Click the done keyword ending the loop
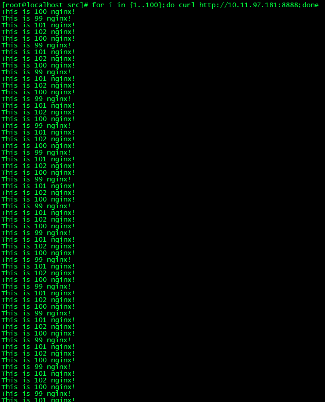 311,5
